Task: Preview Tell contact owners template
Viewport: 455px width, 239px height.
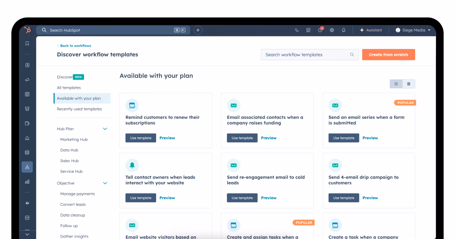Action: (167, 198)
